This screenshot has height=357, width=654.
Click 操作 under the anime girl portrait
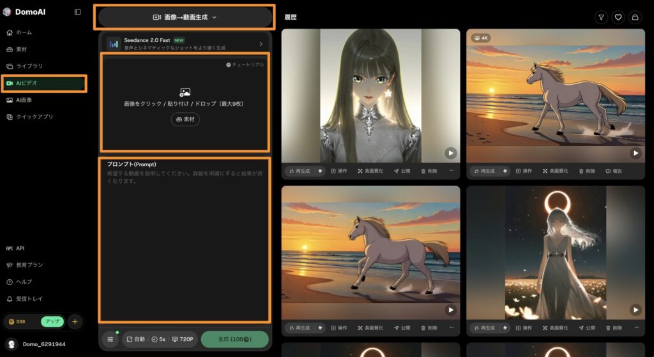338,171
